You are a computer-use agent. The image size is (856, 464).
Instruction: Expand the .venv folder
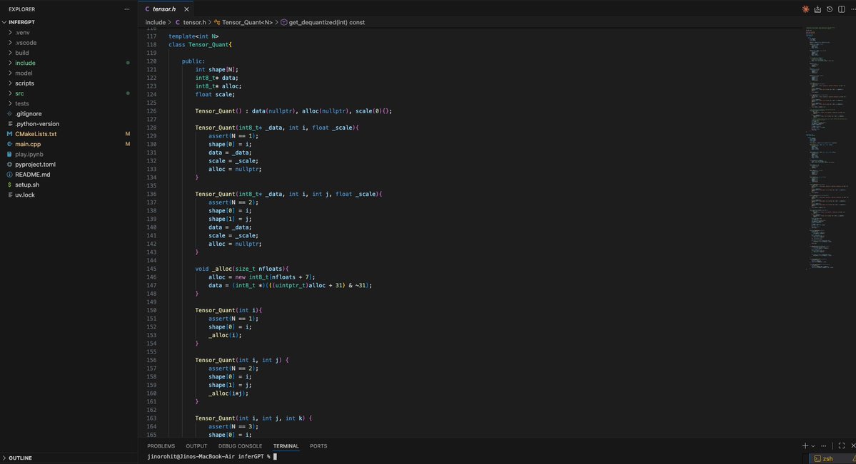[22, 33]
